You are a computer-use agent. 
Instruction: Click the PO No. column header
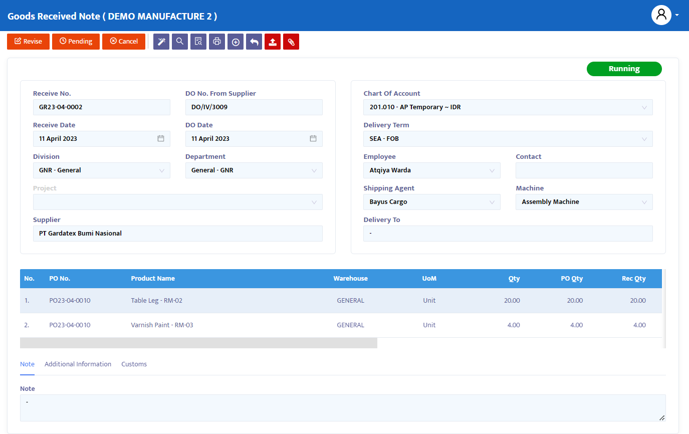(60, 279)
